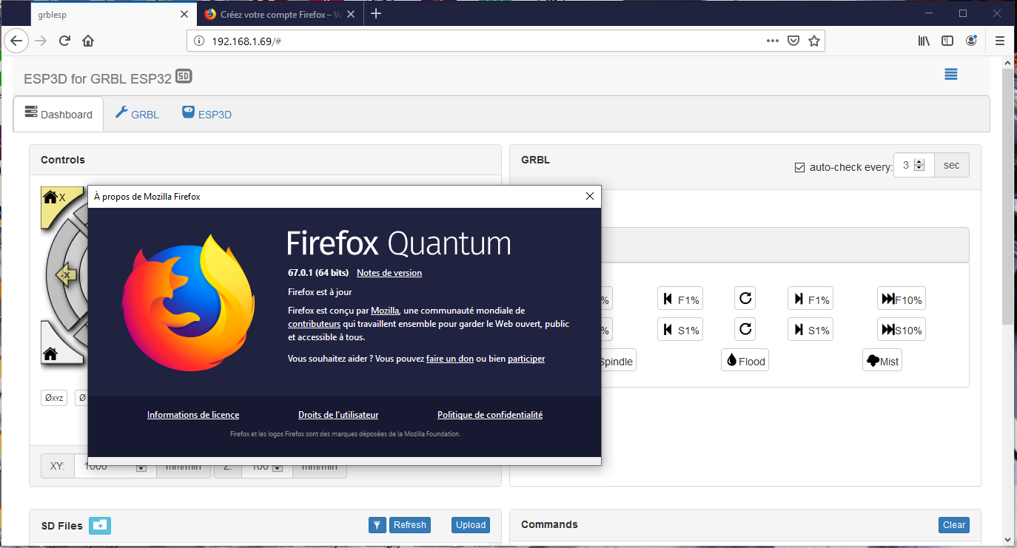Show the Firefox sidebars
1017x548 pixels.
pos(947,41)
